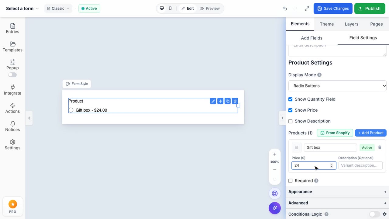Open the Integrate plug icon

pyautogui.click(x=12, y=87)
